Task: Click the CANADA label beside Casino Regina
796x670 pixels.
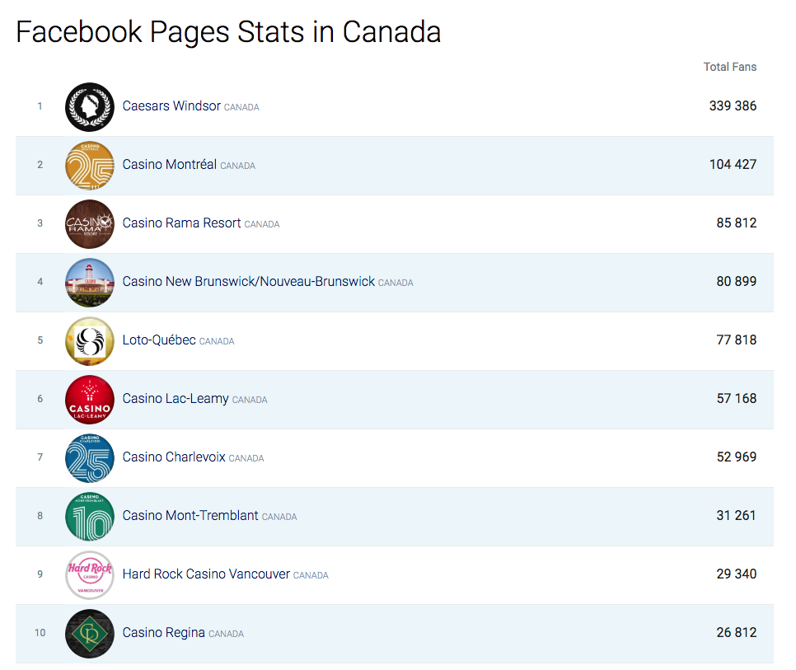Action: tap(227, 634)
